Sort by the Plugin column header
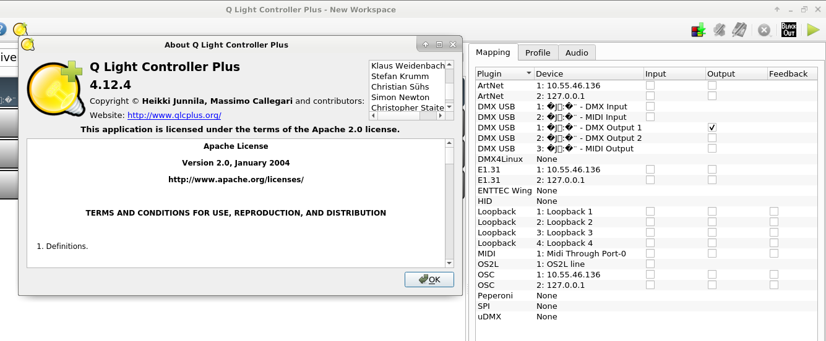Screen dimensions: 826x341 pyautogui.click(x=504, y=74)
